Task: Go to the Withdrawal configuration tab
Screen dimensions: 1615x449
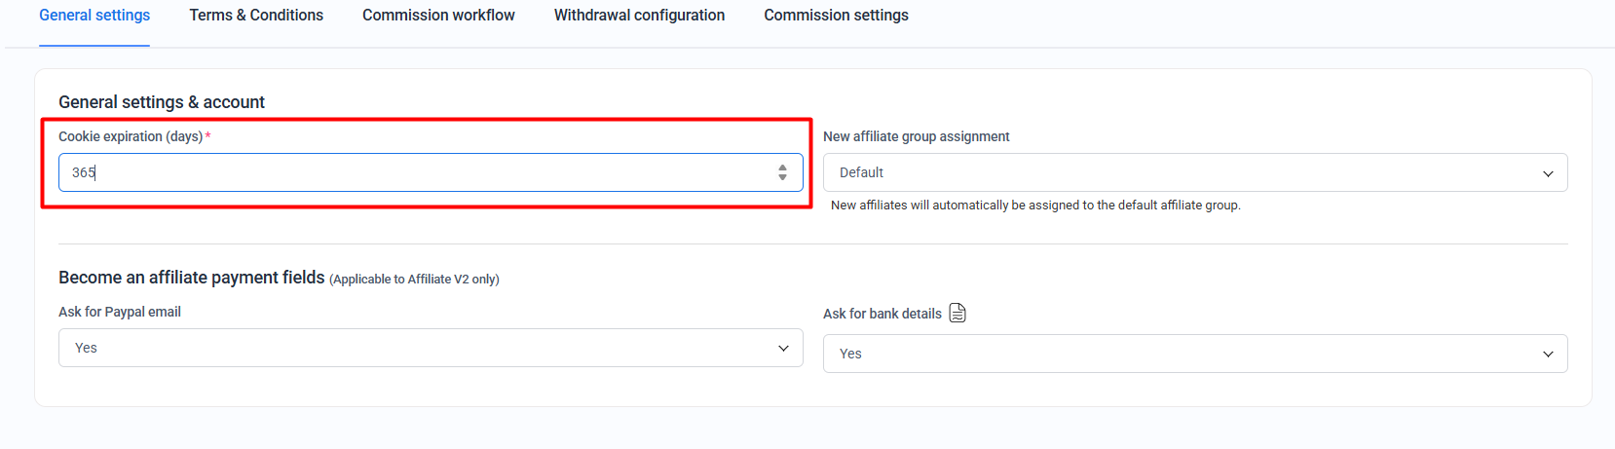Action: (639, 16)
